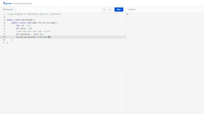Click line number 9 in the gutter

pos(4,37)
